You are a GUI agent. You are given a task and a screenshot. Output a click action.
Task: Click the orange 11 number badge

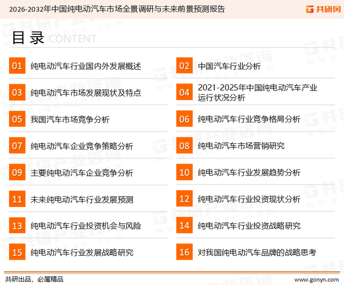tap(17, 199)
